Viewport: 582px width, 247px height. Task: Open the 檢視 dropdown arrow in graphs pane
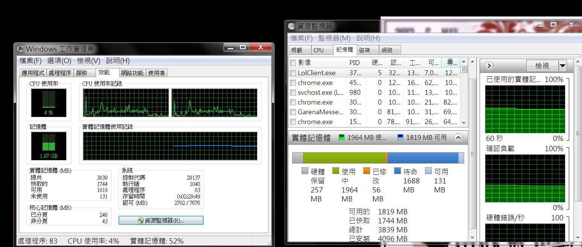click(x=562, y=66)
